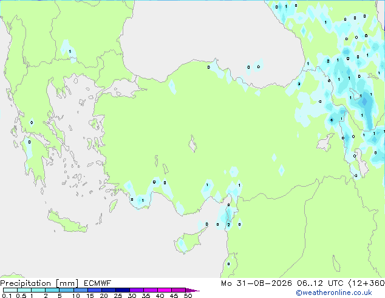Click the island of Crete
This screenshot has height=298, width=385.
click(67, 222)
